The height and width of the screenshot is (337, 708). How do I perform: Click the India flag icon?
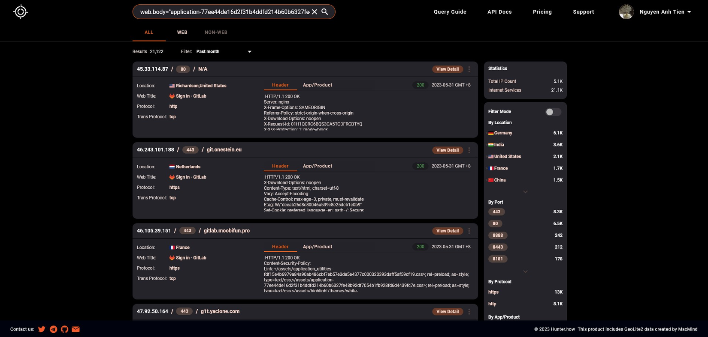[491, 145]
